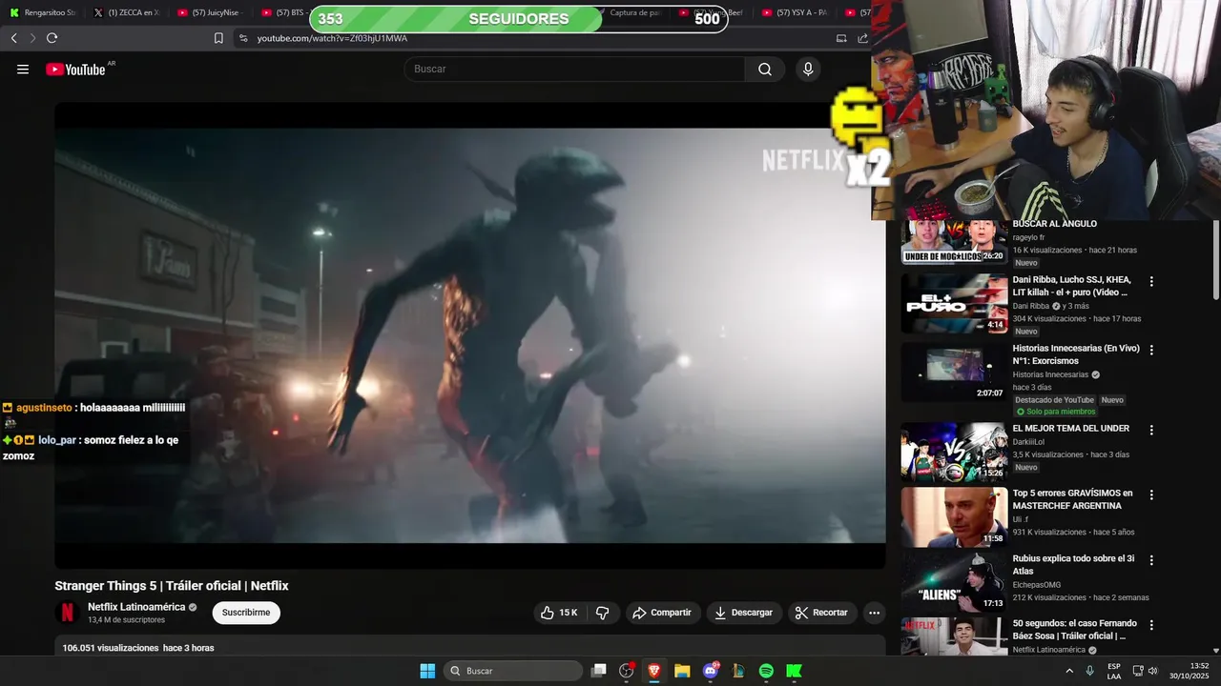This screenshot has height=686, width=1221.
Task: Open OBS Studio from the taskbar
Action: coord(627,671)
